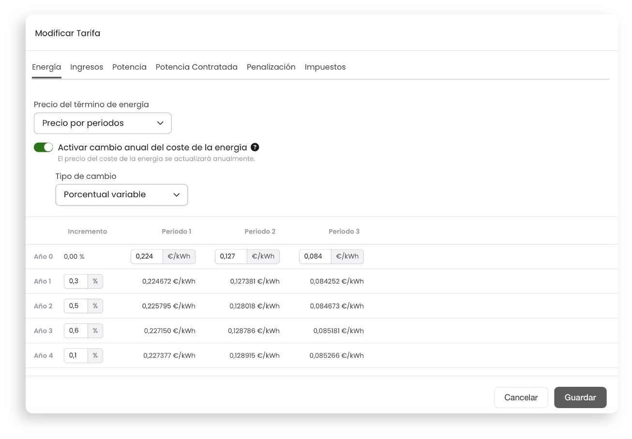Switch to the Energía tab
The height and width of the screenshot is (439, 632).
(x=46, y=67)
